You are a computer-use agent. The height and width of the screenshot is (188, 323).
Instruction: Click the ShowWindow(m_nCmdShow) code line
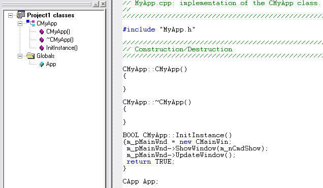pyautogui.click(x=198, y=148)
